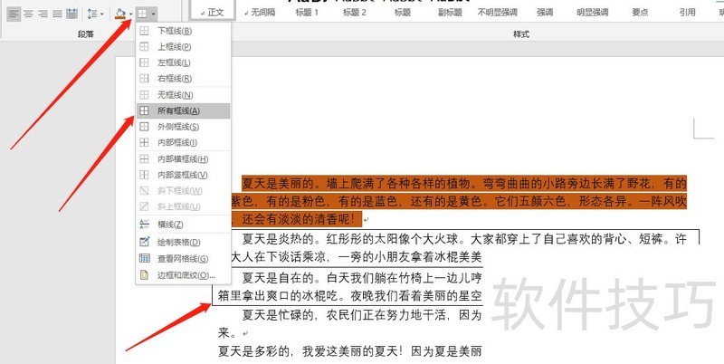Apply the 标题 1 style
This screenshot has width=724, height=364.
(307, 13)
